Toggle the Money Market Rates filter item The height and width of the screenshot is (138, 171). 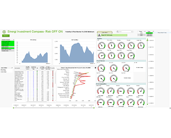[x=8, y=49]
